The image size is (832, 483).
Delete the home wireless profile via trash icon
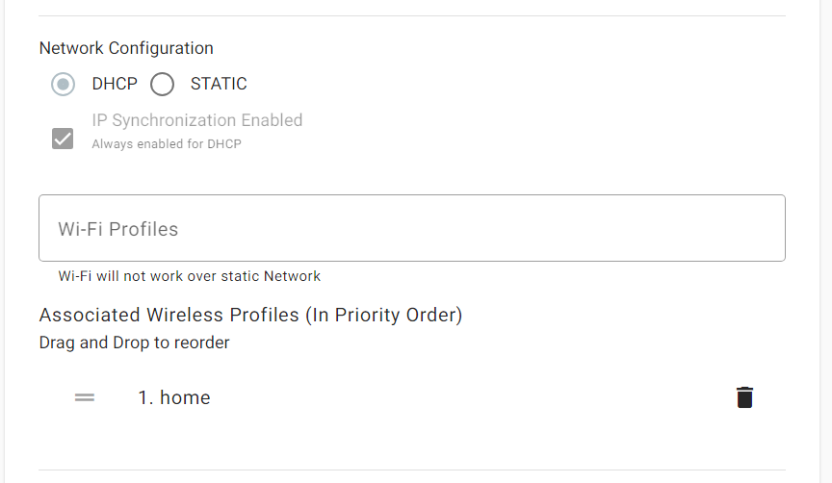pyautogui.click(x=744, y=397)
